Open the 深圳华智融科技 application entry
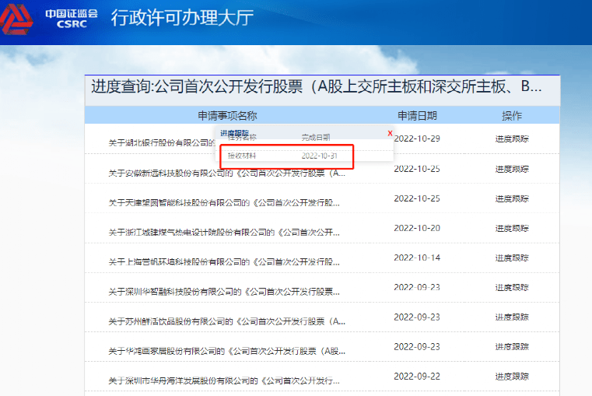 pyautogui.click(x=224, y=292)
